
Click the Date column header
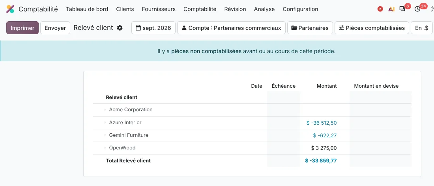(x=256, y=86)
